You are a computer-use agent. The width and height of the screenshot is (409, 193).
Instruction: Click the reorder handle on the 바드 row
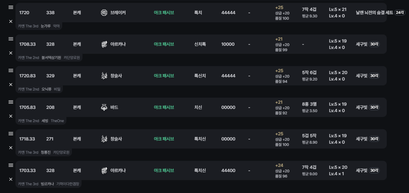11,102
